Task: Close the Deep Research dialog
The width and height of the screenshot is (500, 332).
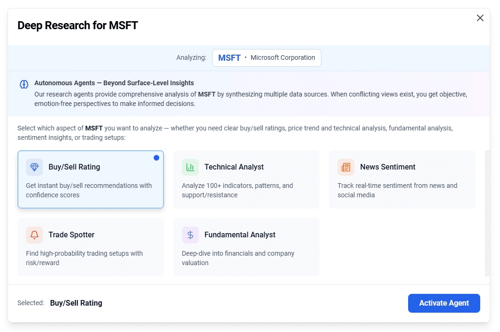Action: 480,18
